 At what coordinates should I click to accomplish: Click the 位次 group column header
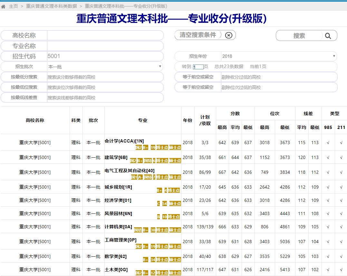275,113
